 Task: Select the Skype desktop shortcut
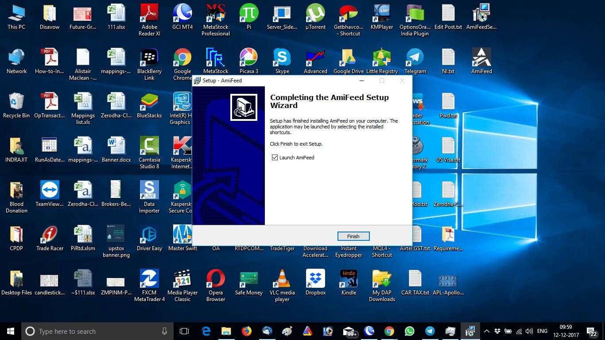pos(282,61)
